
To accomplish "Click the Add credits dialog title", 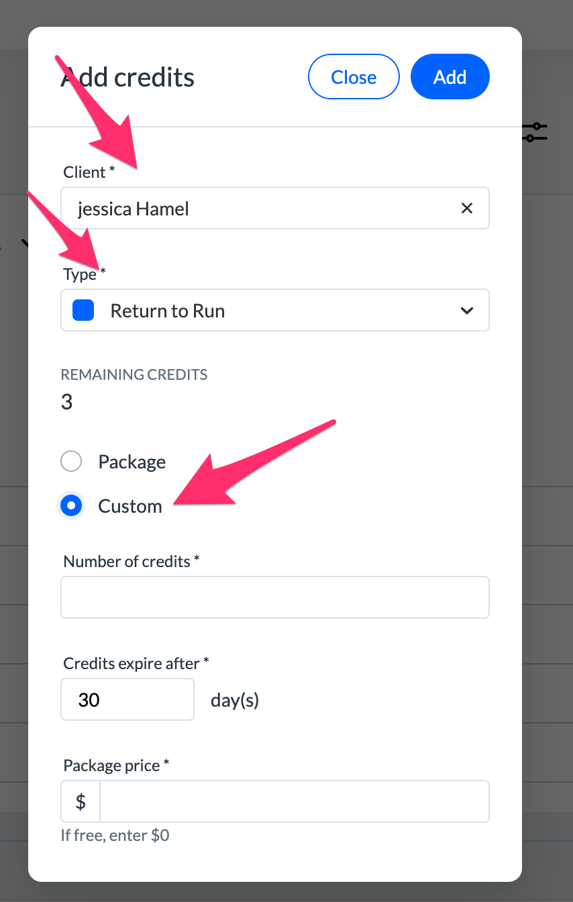I will point(127,78).
